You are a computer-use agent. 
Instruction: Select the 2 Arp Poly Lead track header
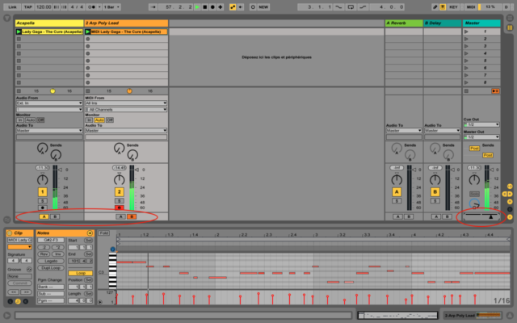click(x=126, y=23)
